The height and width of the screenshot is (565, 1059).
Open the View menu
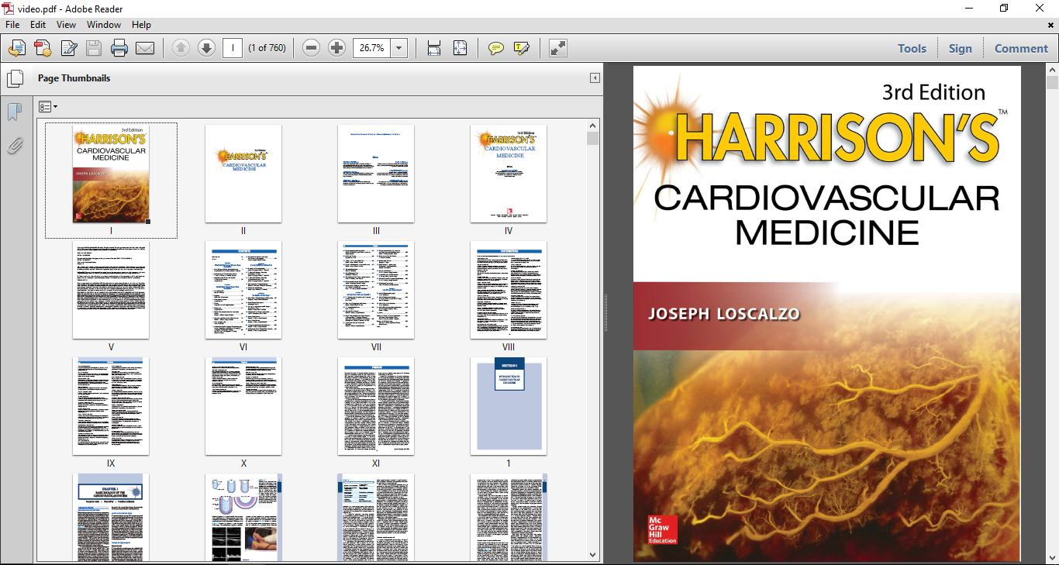coord(66,25)
